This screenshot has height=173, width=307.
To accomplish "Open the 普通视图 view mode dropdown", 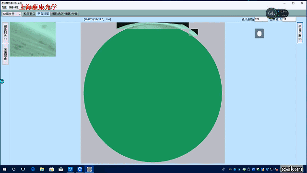I will coord(12,14).
